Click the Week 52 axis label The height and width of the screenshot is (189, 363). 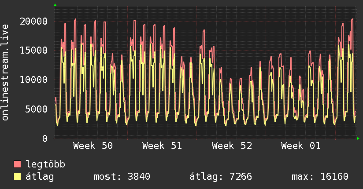coord(232,146)
